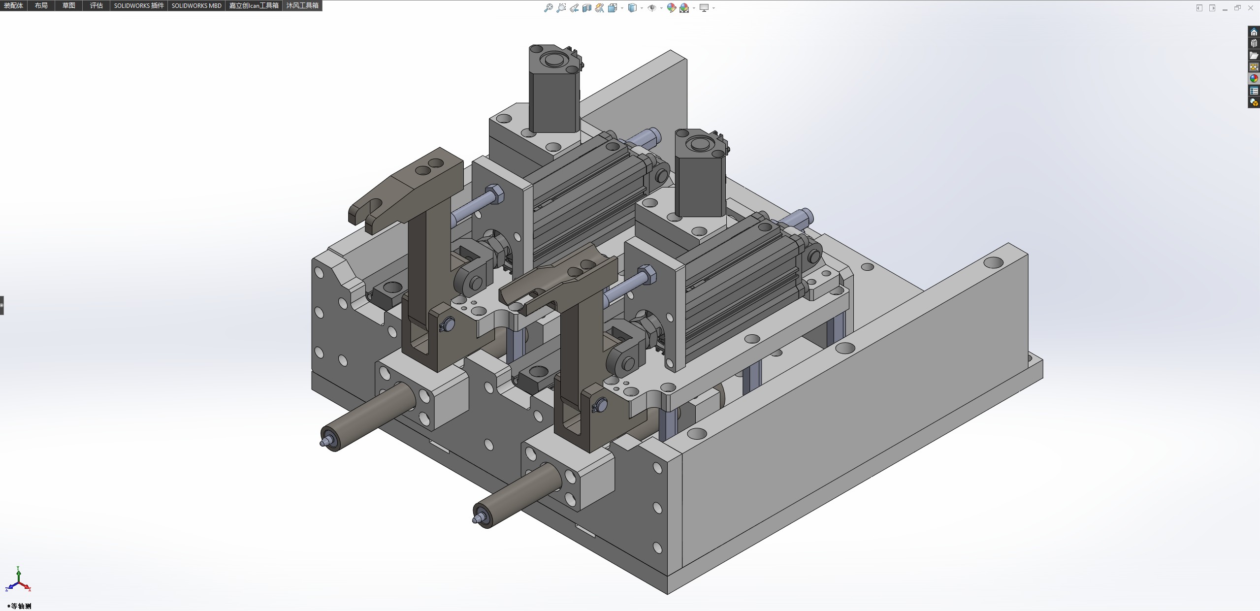The height and width of the screenshot is (611, 1260).
Task: Click the Apply Scene icon
Action: [x=684, y=8]
